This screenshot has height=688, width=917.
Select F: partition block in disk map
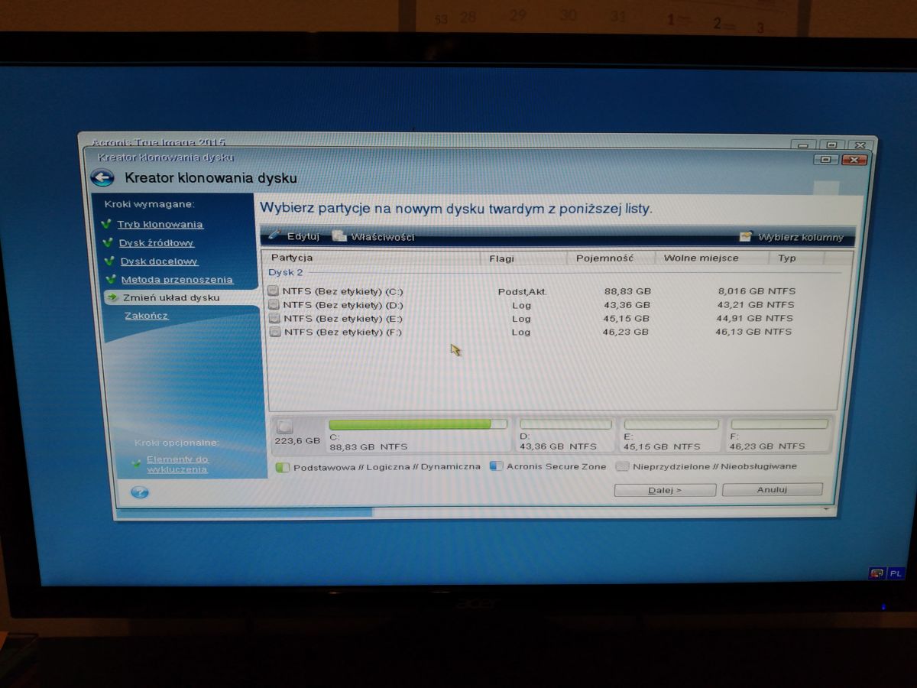(x=779, y=434)
